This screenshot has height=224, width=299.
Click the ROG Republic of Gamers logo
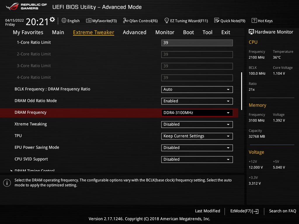coord(26,6)
